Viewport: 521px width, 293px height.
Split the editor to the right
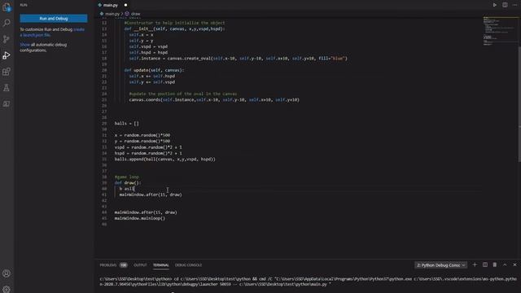point(505,5)
